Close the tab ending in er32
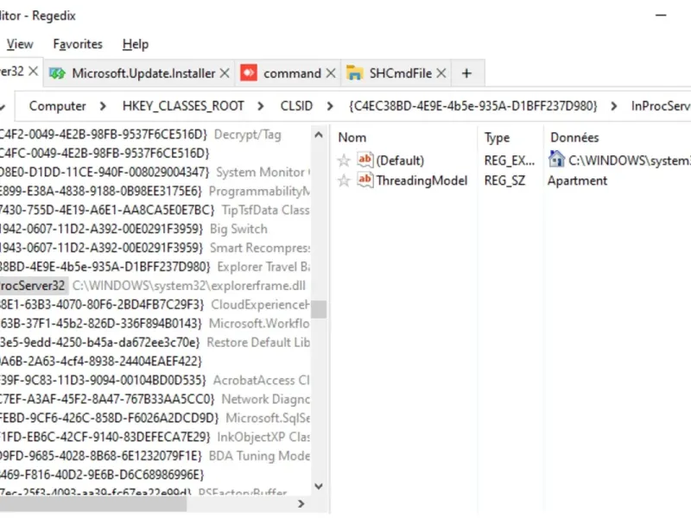691x518 pixels. [x=33, y=72]
